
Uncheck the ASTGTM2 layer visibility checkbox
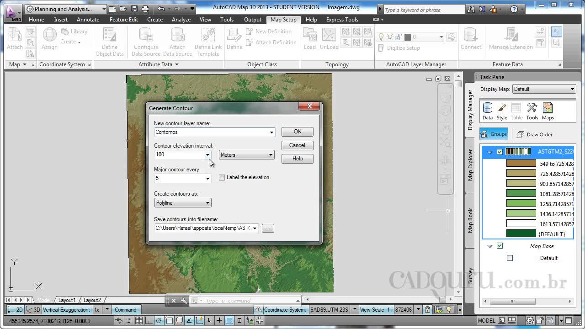[x=500, y=152]
